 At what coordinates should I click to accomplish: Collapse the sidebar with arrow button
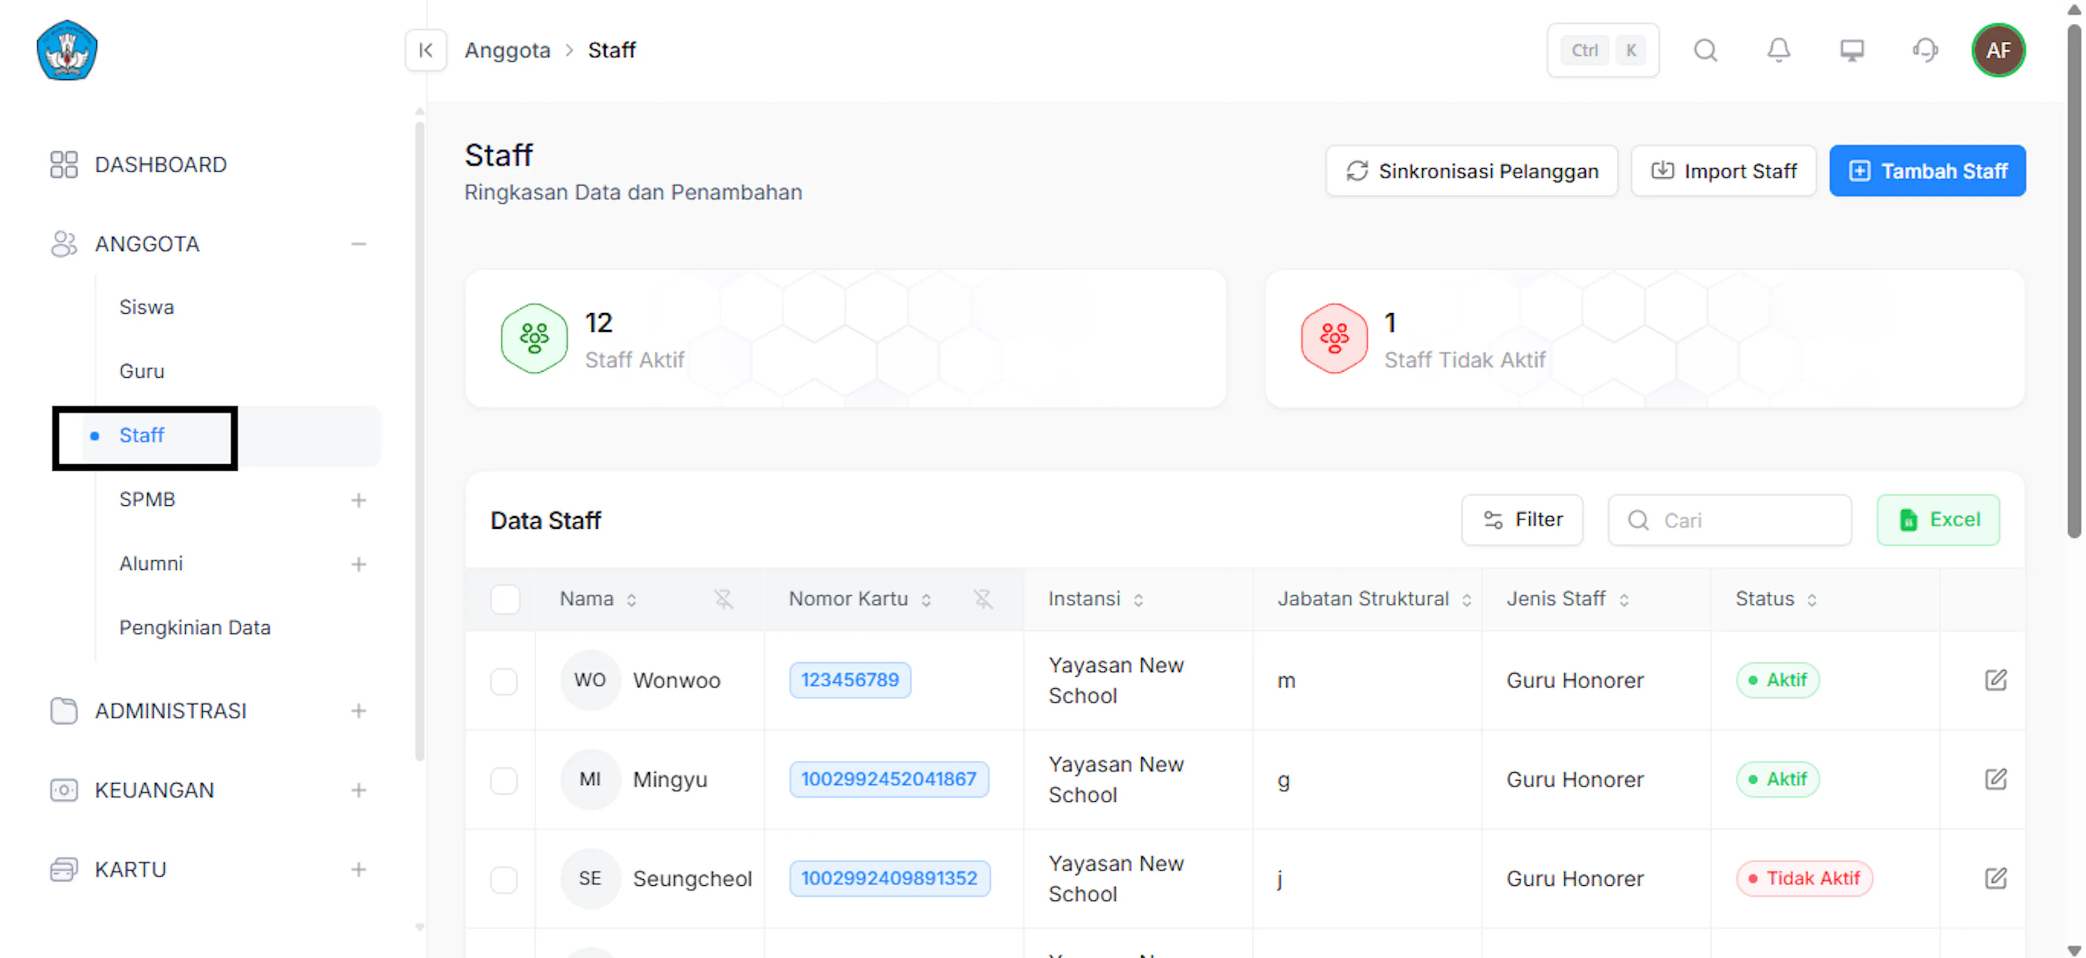point(426,50)
